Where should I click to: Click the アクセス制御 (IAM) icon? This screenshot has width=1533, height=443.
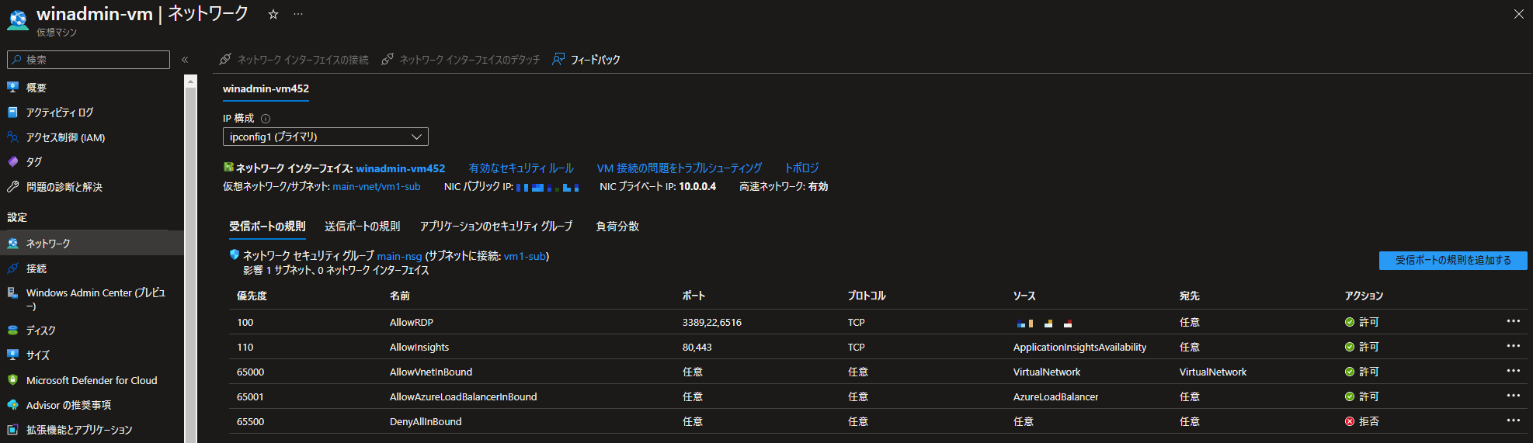coord(12,137)
